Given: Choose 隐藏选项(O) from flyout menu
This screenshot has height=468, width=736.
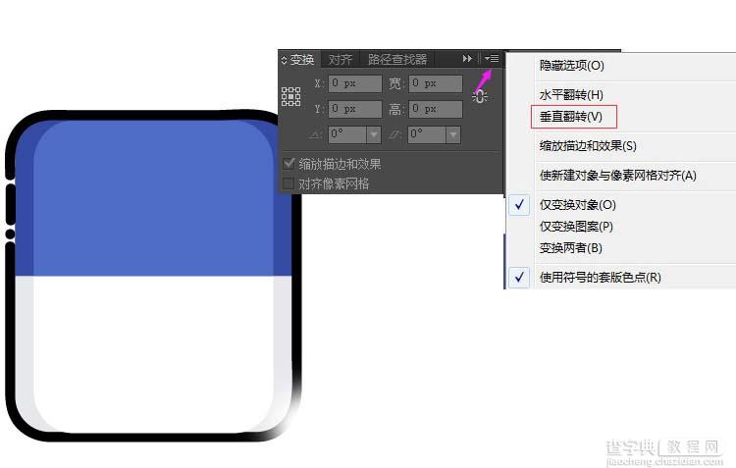Looking at the screenshot, I should [x=572, y=66].
